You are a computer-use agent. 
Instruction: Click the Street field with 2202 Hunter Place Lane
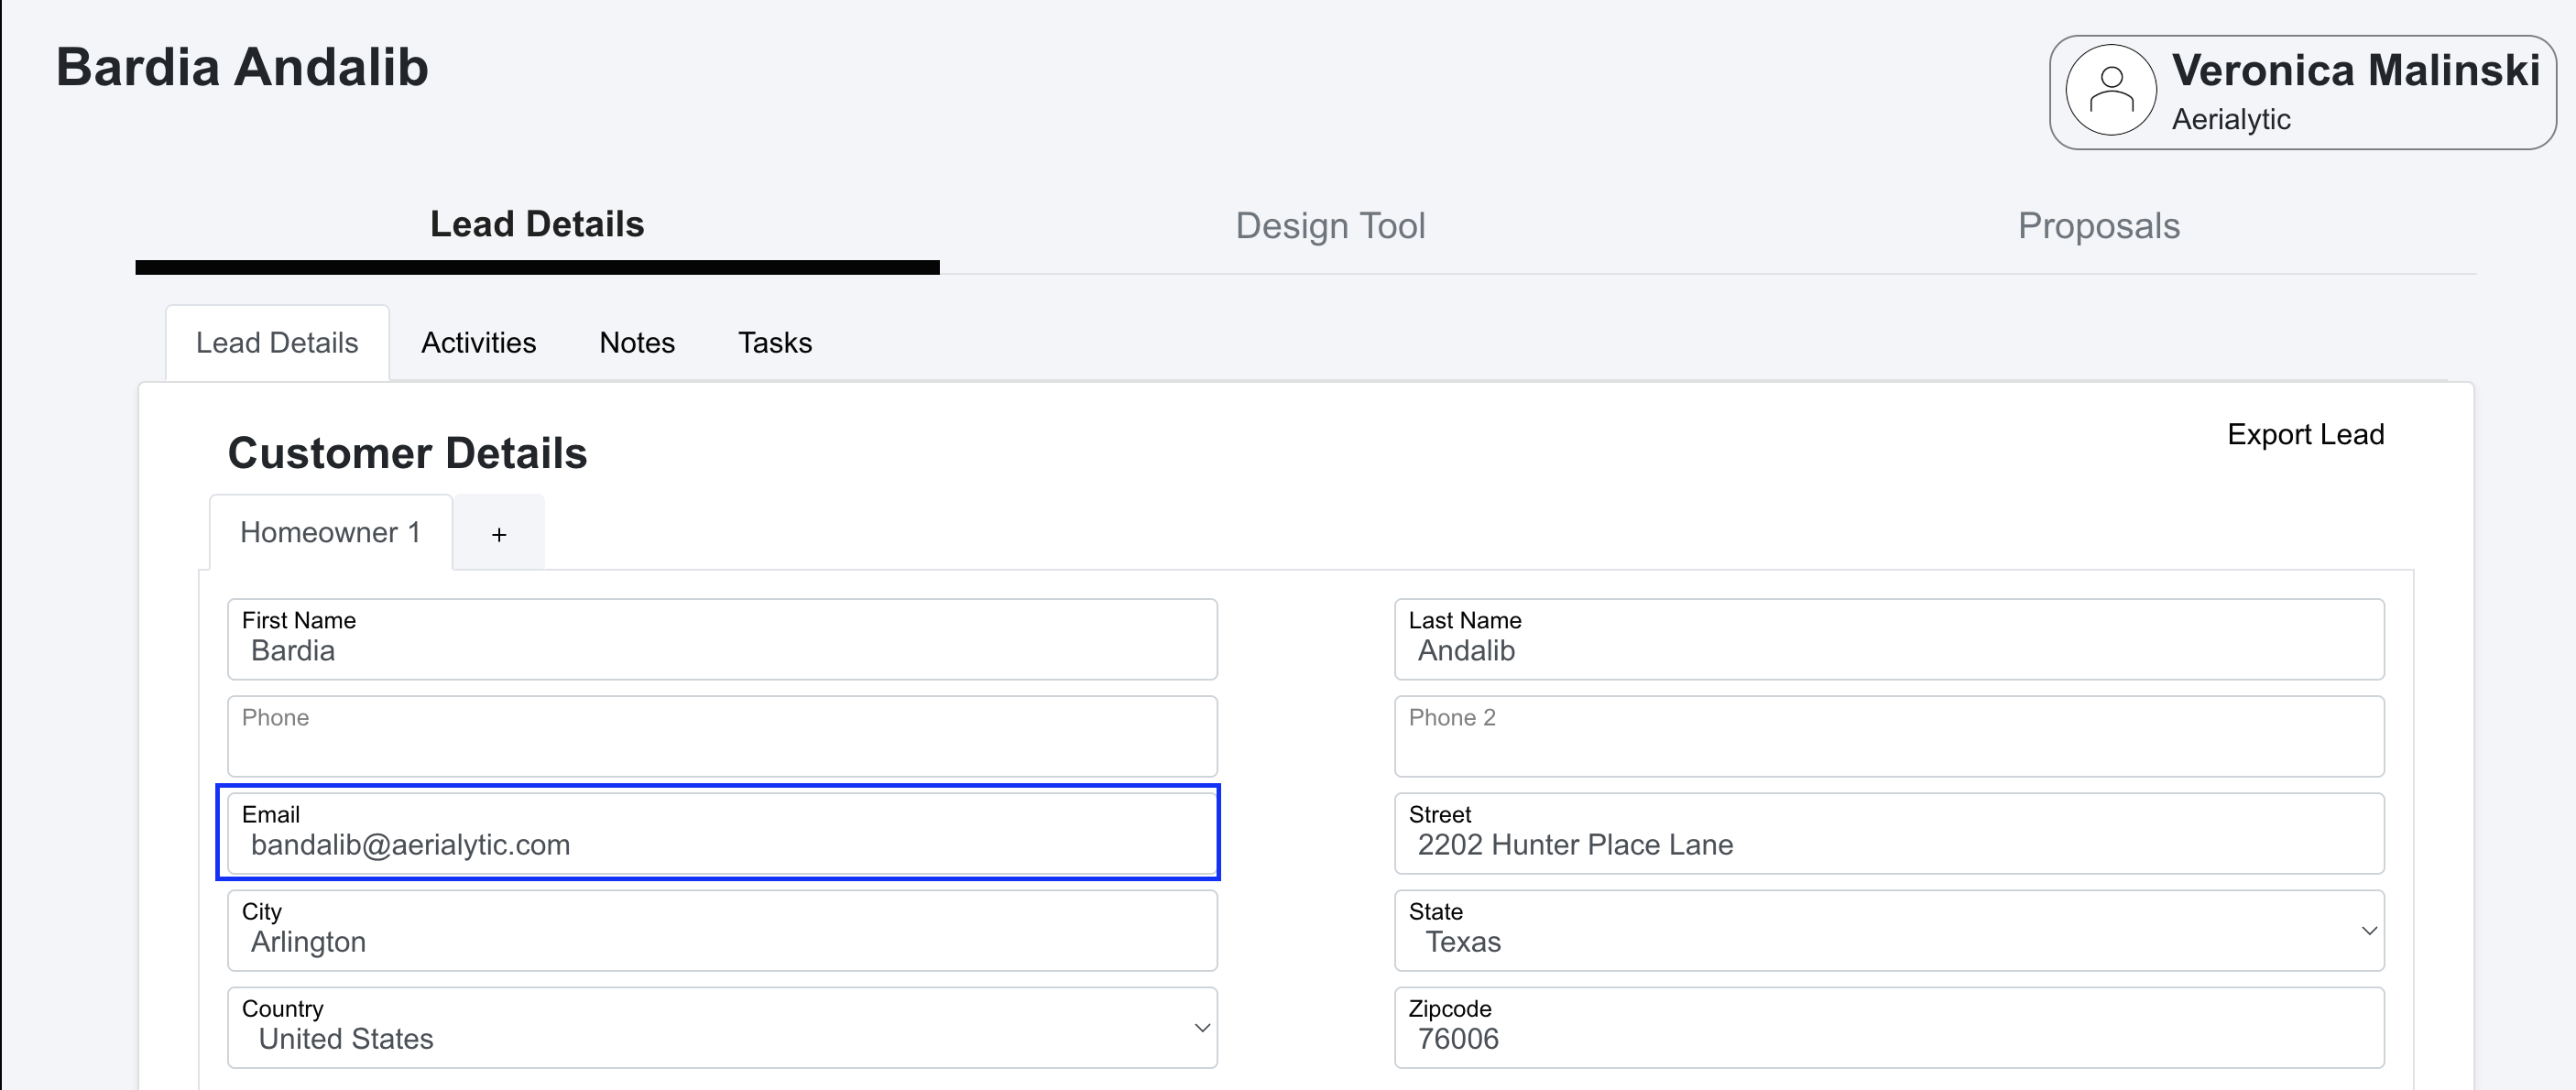[1888, 833]
